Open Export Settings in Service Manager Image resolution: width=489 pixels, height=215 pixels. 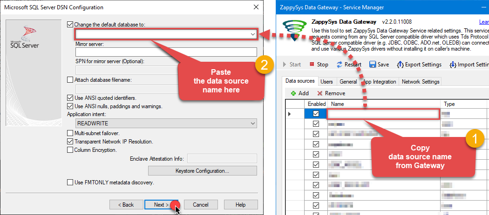click(x=419, y=65)
